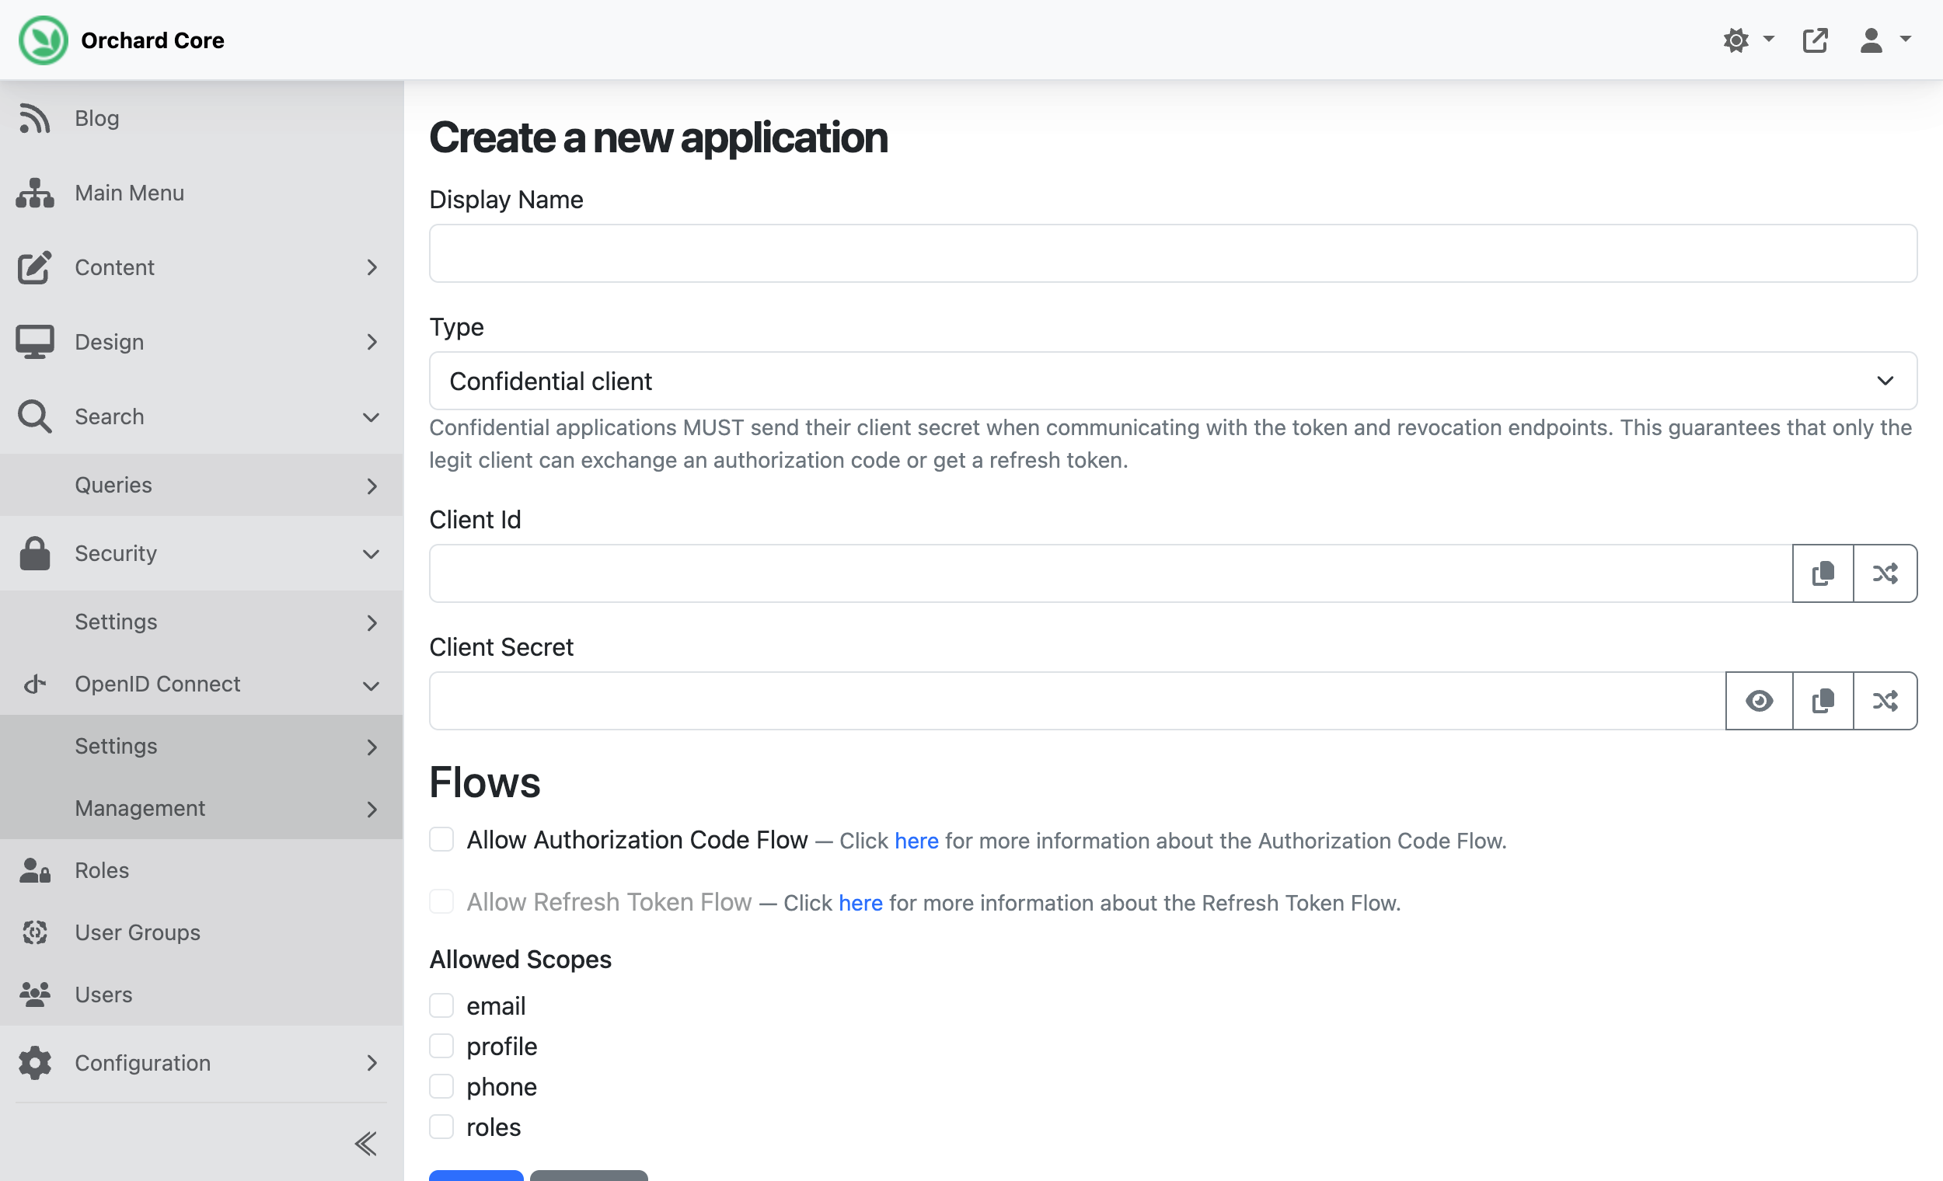Collapse the OpenID Connect chevron
Screen dimensions: 1943x1181
(x=372, y=685)
